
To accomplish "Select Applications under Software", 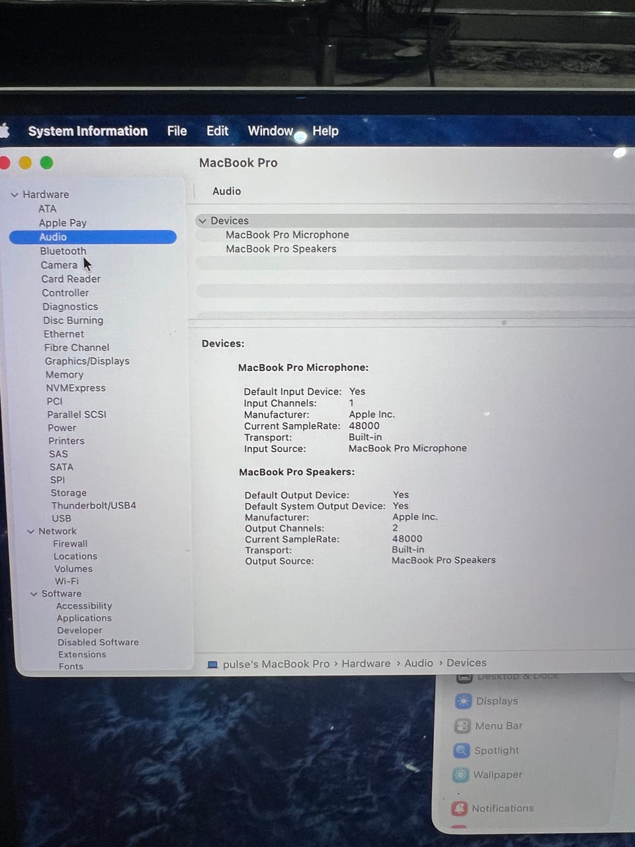I will (83, 618).
